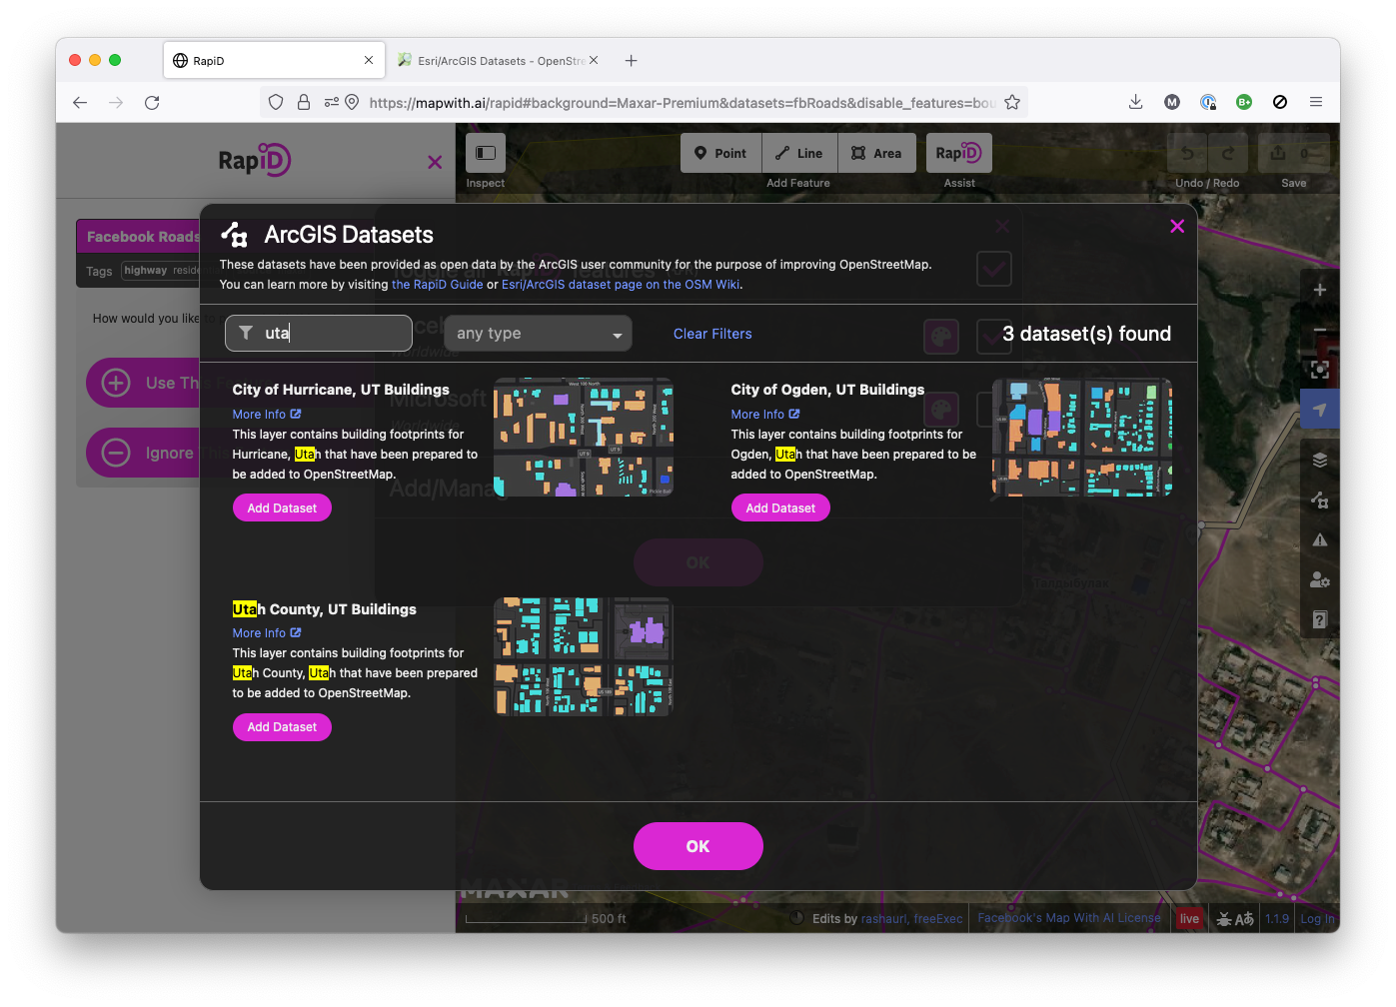Reload the current page
Image resolution: width=1396 pixels, height=1007 pixels.
pyautogui.click(x=152, y=102)
